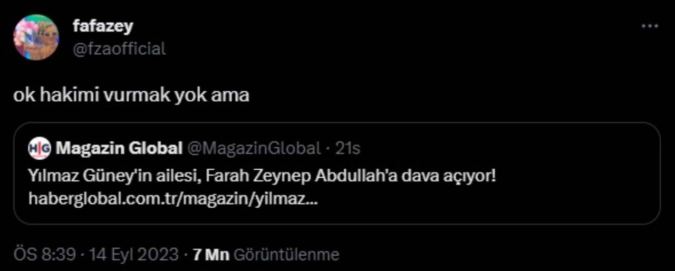
Task: Click the middle dot separator before 7 Mn
Action: pyautogui.click(x=186, y=255)
